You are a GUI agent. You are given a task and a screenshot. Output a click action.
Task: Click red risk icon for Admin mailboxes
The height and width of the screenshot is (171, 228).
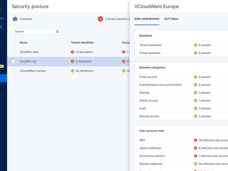pos(196,148)
